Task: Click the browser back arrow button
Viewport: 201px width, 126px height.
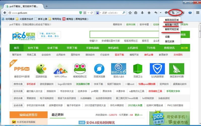Action: [x=5, y=12]
